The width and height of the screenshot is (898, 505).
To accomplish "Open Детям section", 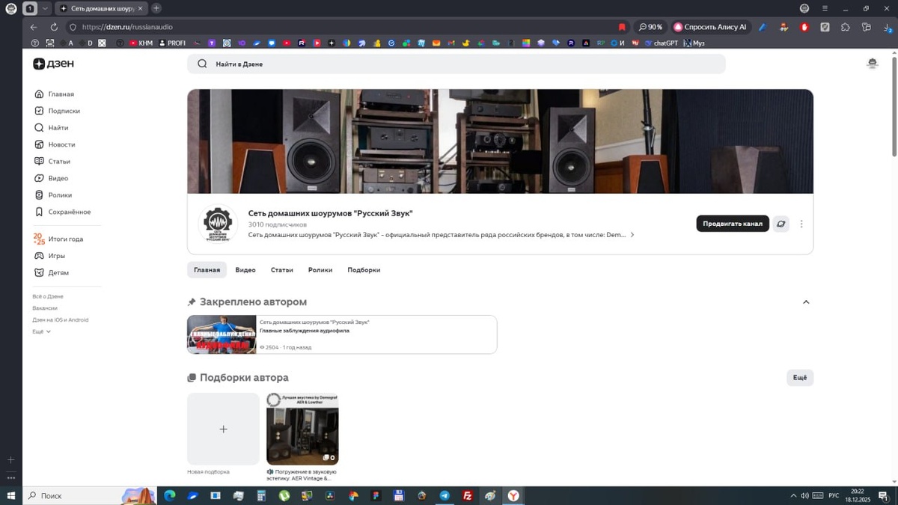I will tap(52, 272).
